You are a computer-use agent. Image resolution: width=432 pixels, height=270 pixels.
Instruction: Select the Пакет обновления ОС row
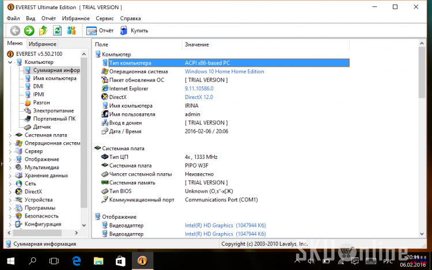(226, 80)
